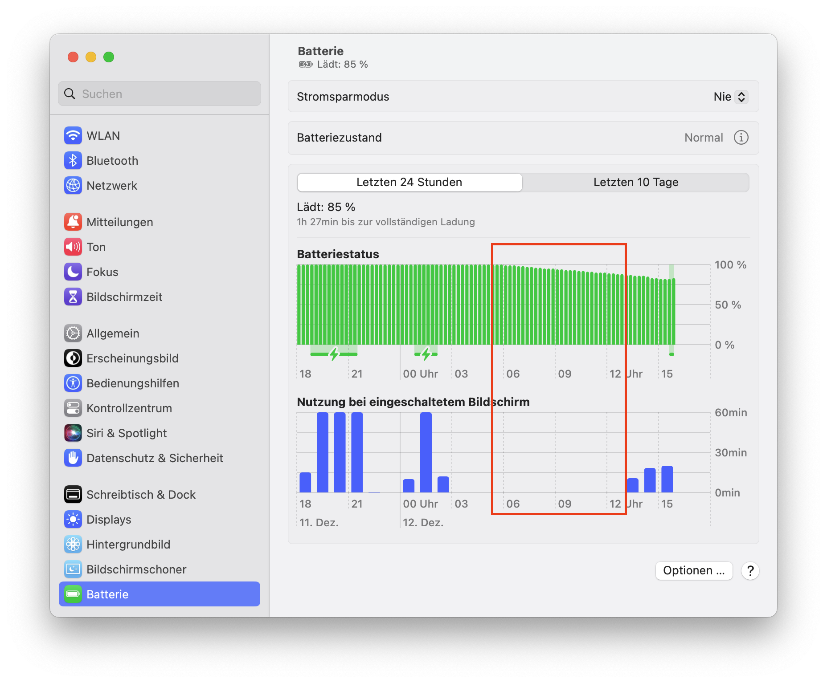827x683 pixels.
Task: Open Siri & Spotlight settings
Action: 127,433
